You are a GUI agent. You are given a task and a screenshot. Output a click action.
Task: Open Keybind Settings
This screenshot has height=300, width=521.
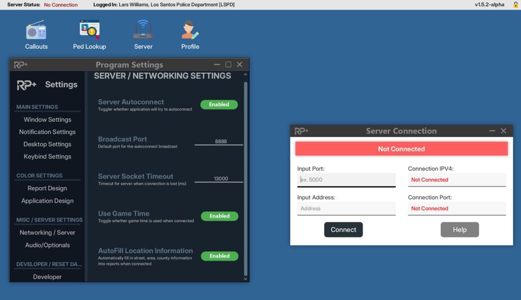[x=47, y=156]
